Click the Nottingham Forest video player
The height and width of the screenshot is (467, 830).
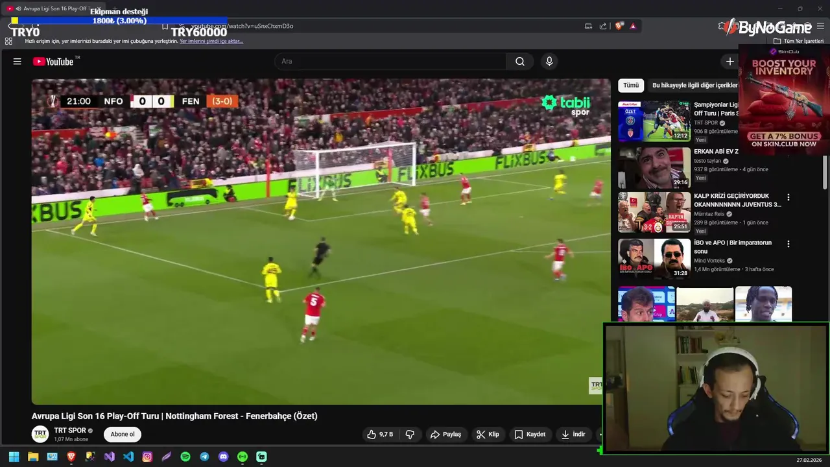pos(321,241)
